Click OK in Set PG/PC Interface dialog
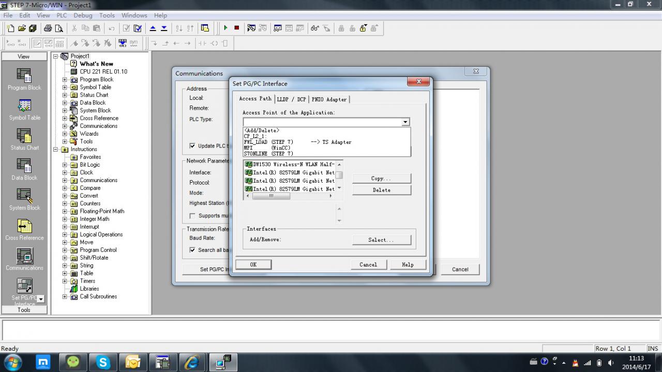This screenshot has height=372, width=662. pos(253,264)
